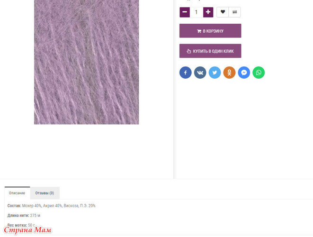
Task: Switch to the Отзывы (0) tab
Action: (x=45, y=193)
